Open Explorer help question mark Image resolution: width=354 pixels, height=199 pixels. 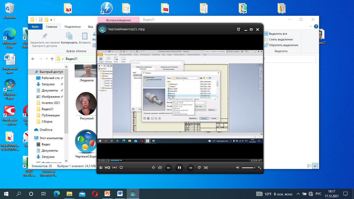316,26
